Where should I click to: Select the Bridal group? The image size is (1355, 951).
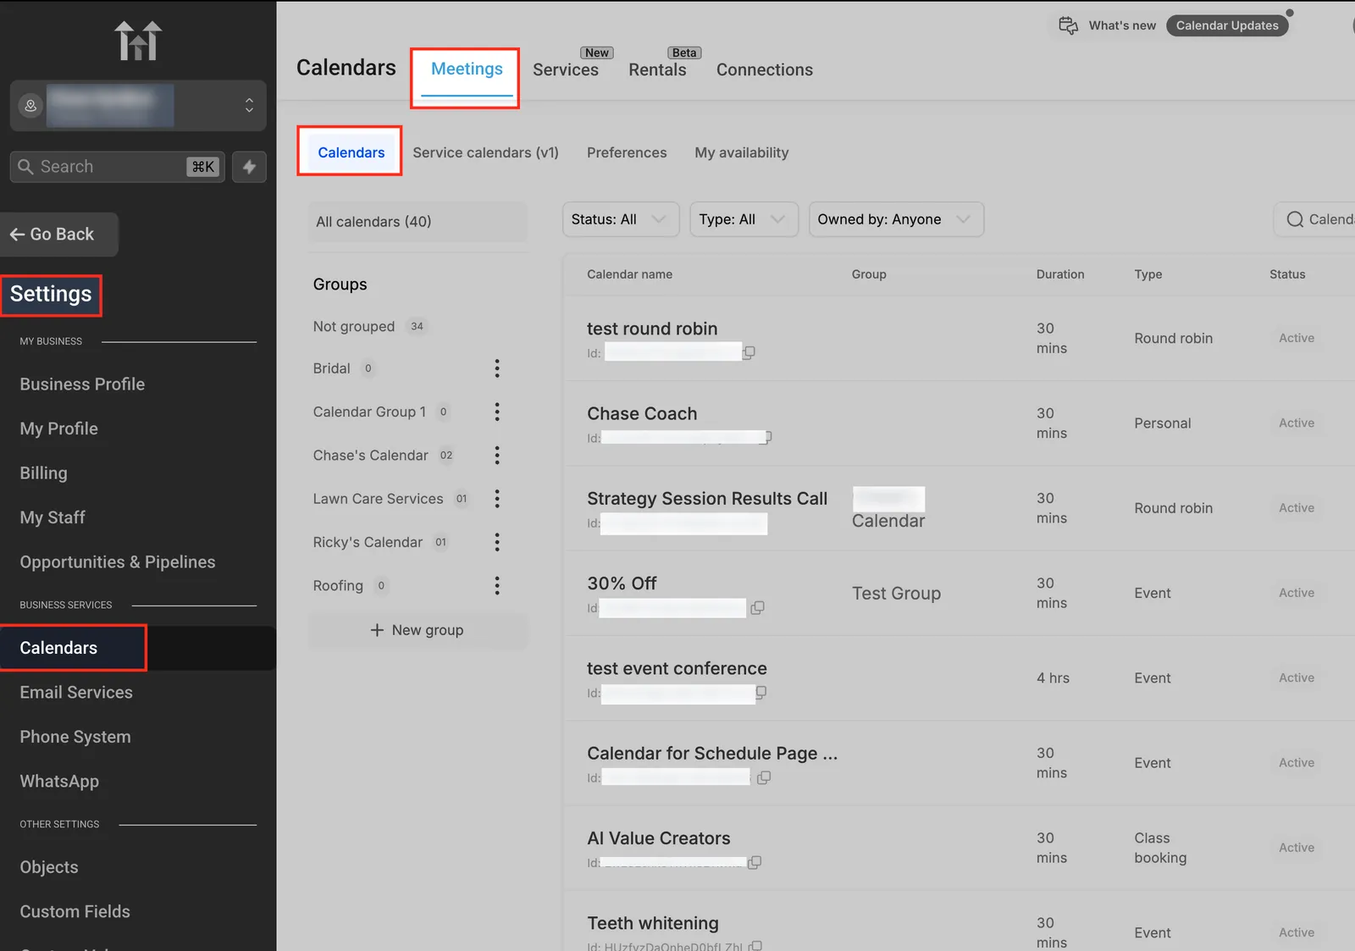pos(331,368)
